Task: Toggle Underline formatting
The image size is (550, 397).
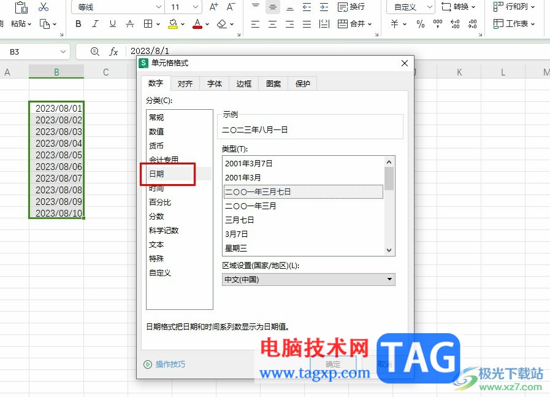Action: pyautogui.click(x=112, y=24)
